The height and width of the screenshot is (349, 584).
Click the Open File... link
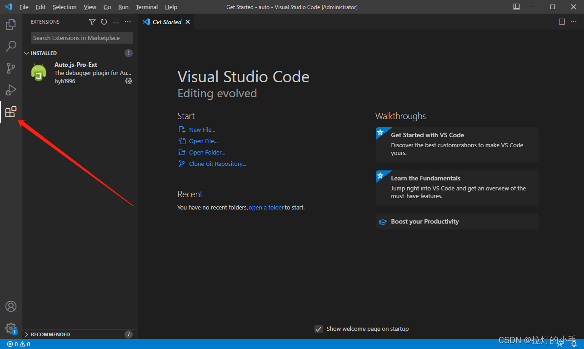pos(203,141)
